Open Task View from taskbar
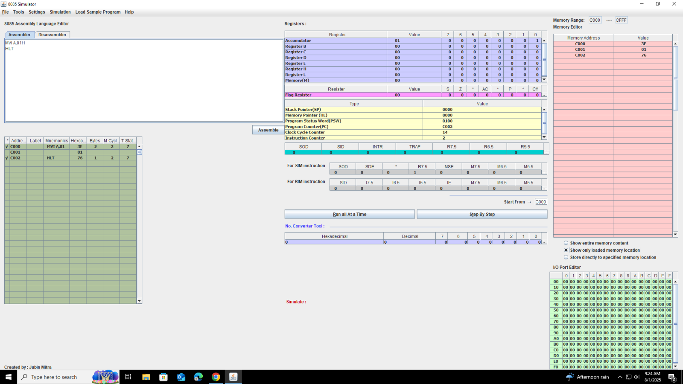The height and width of the screenshot is (384, 683). (x=128, y=377)
